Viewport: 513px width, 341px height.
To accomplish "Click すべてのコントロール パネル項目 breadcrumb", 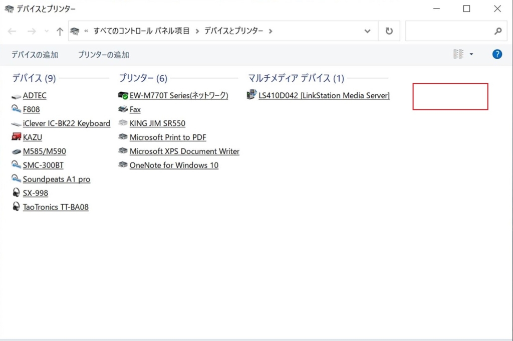I will (x=142, y=31).
